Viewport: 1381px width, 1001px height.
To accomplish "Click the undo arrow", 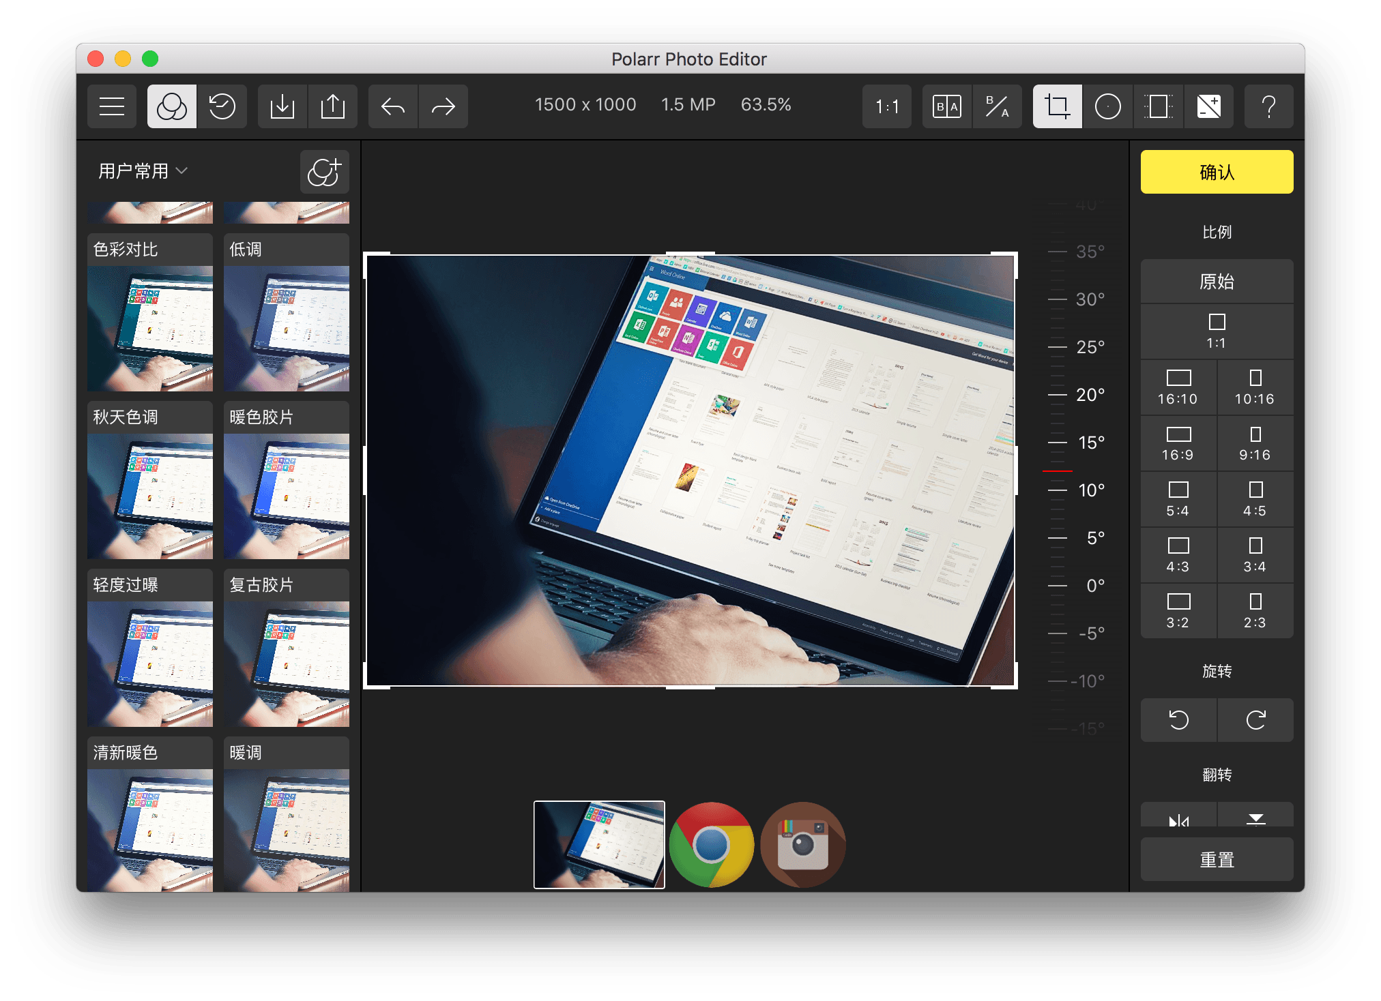I will [x=393, y=106].
